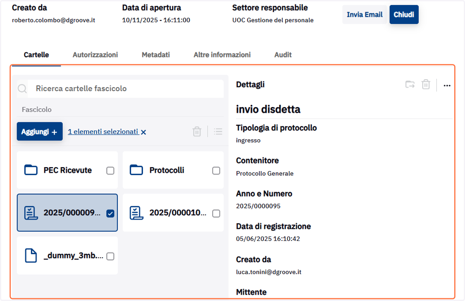Click the Chiudi button

point(404,15)
